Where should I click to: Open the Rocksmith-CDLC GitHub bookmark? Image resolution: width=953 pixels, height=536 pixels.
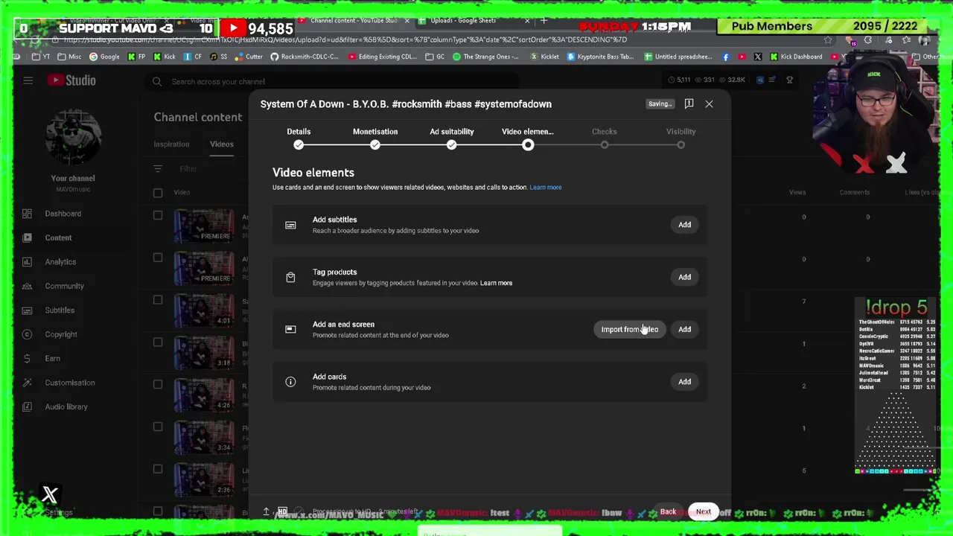304,57
